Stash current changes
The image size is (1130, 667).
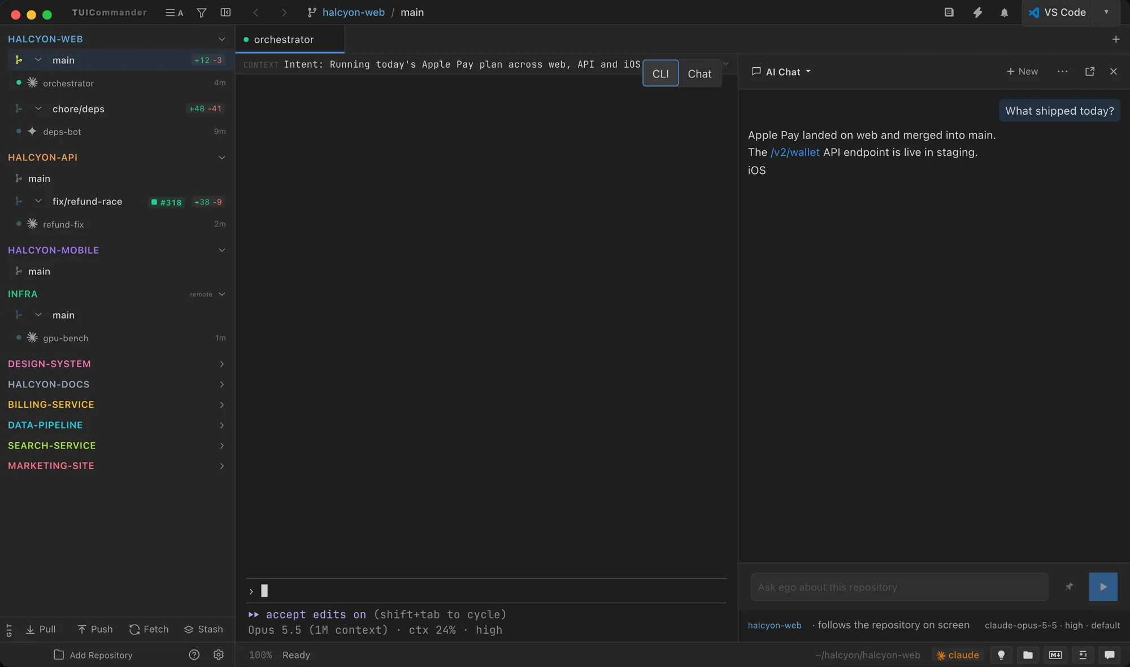coord(203,629)
